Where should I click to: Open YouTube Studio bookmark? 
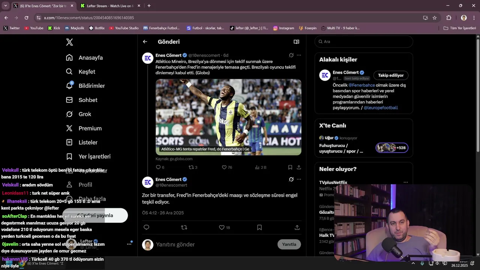coord(124,28)
